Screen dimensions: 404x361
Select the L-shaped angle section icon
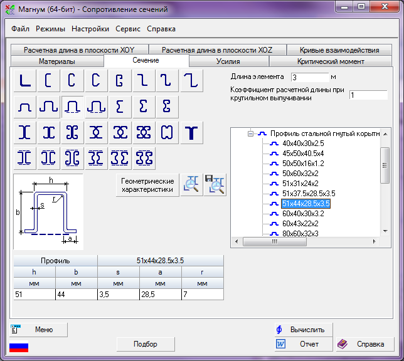click(x=24, y=81)
